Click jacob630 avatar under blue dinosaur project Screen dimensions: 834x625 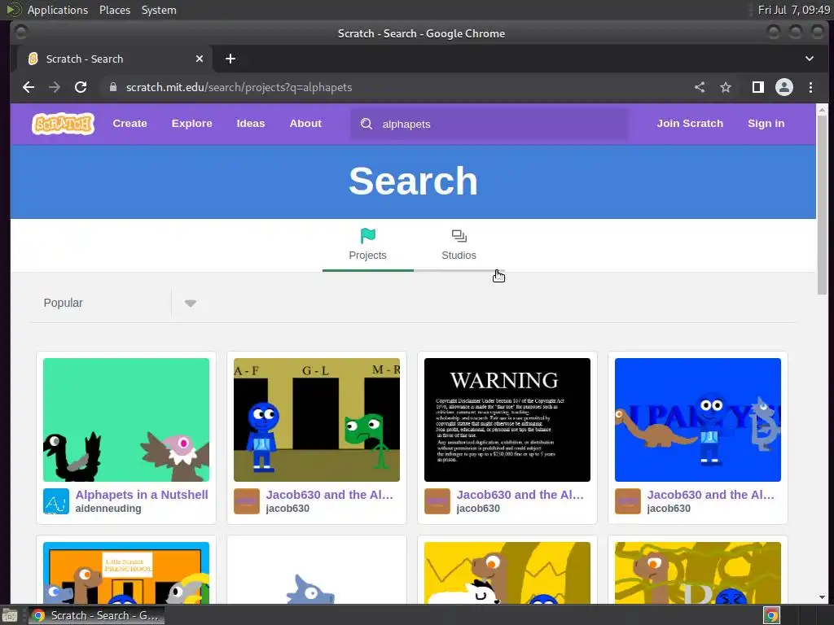click(628, 501)
